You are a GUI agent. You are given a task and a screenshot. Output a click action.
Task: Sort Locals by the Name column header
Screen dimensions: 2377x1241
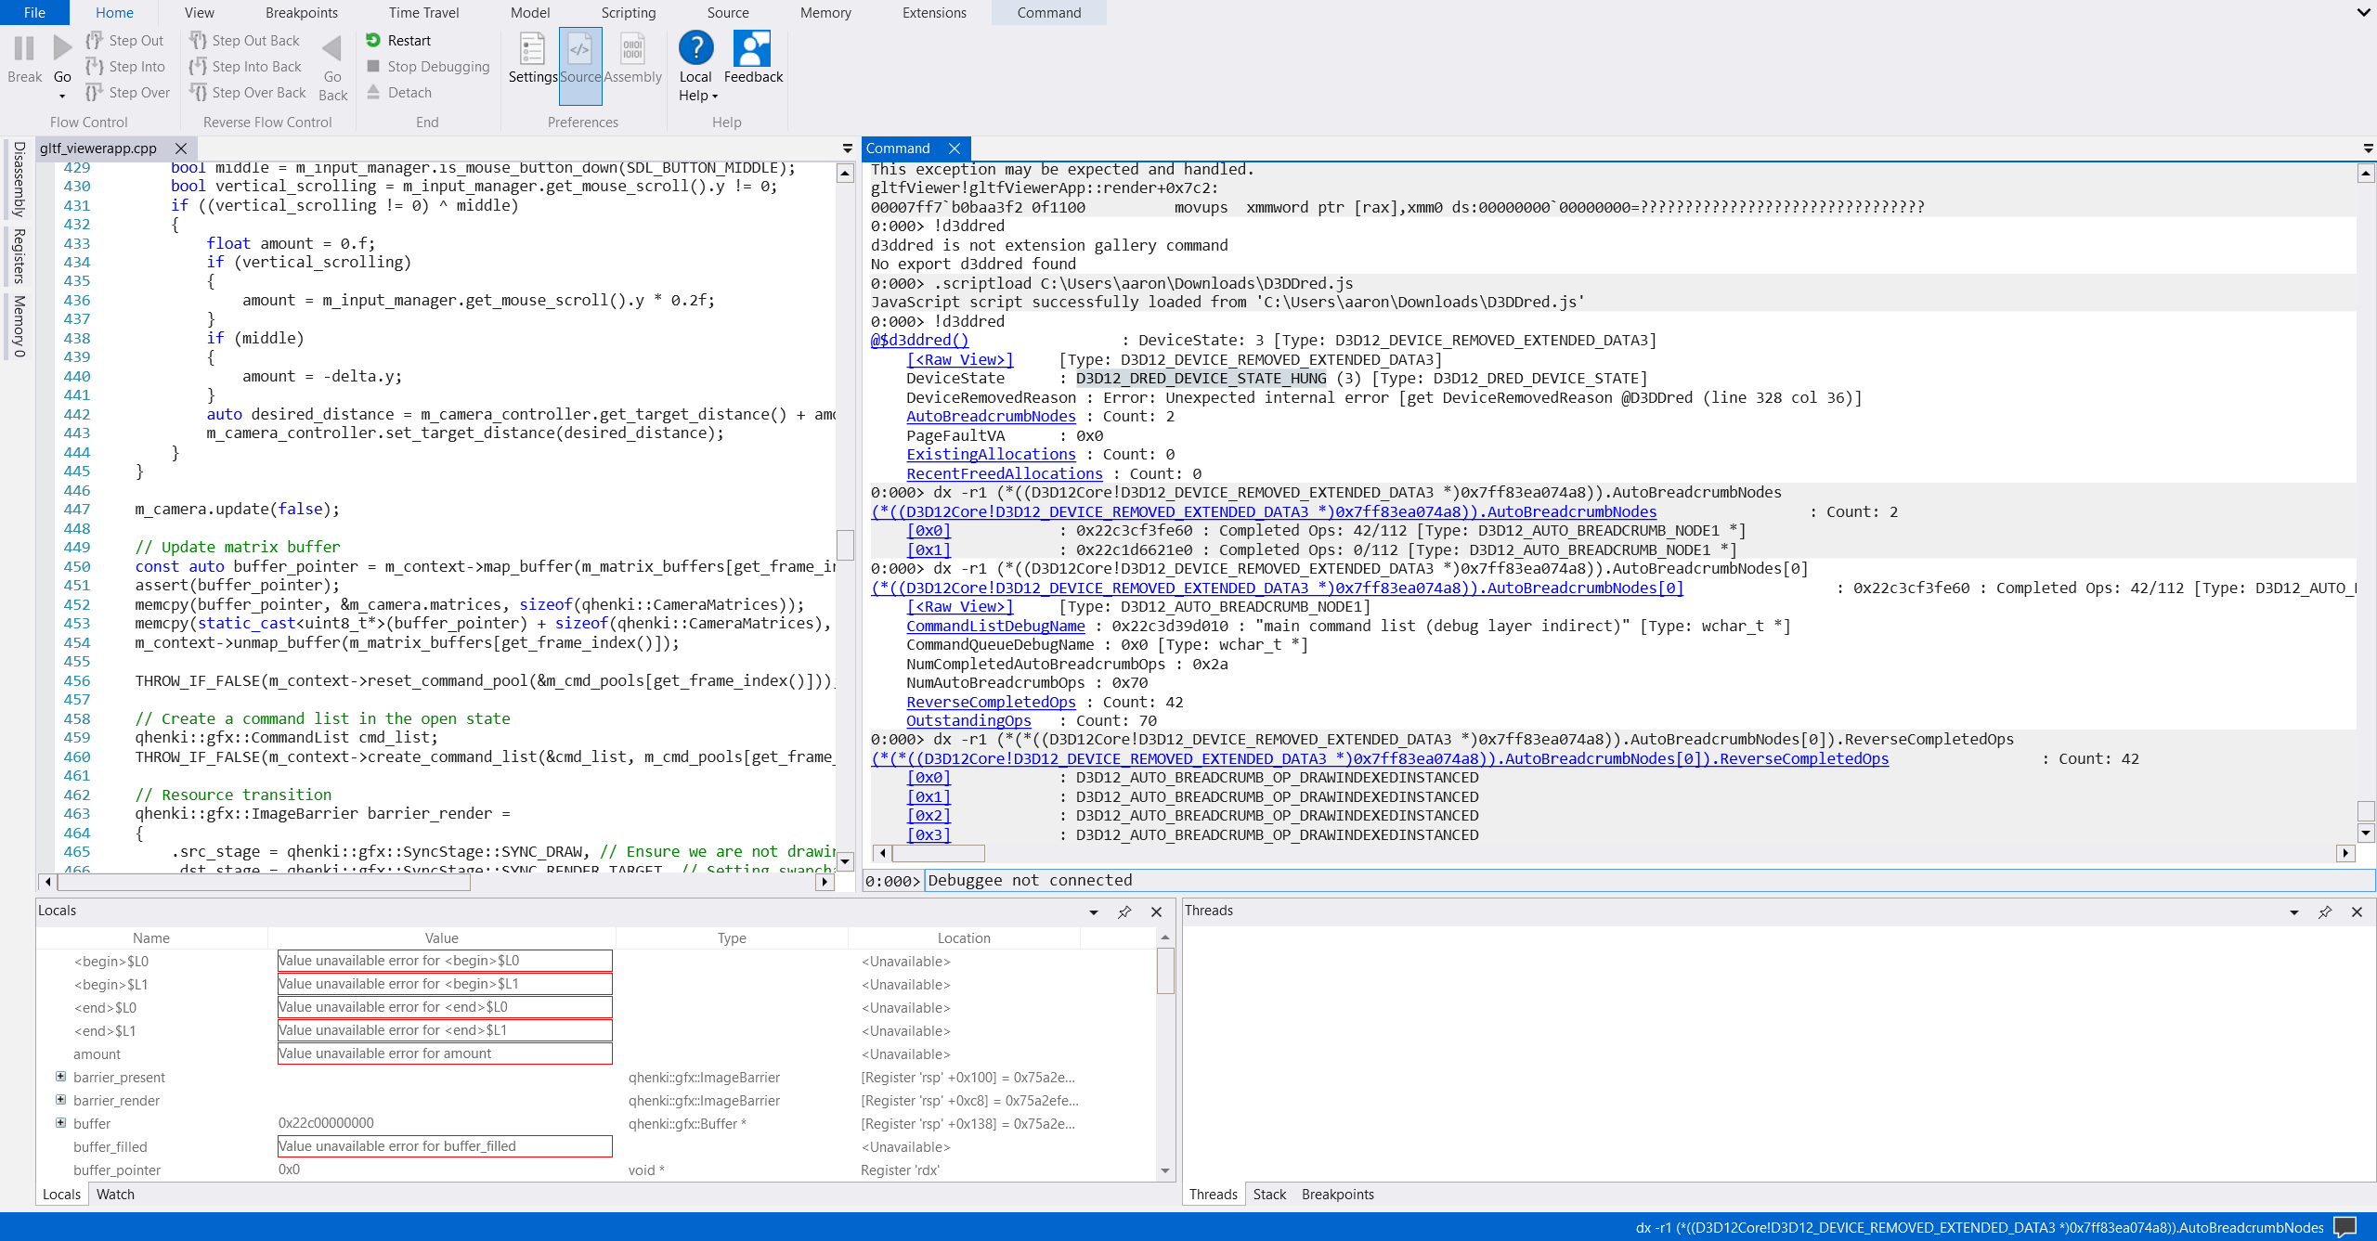pos(151,938)
